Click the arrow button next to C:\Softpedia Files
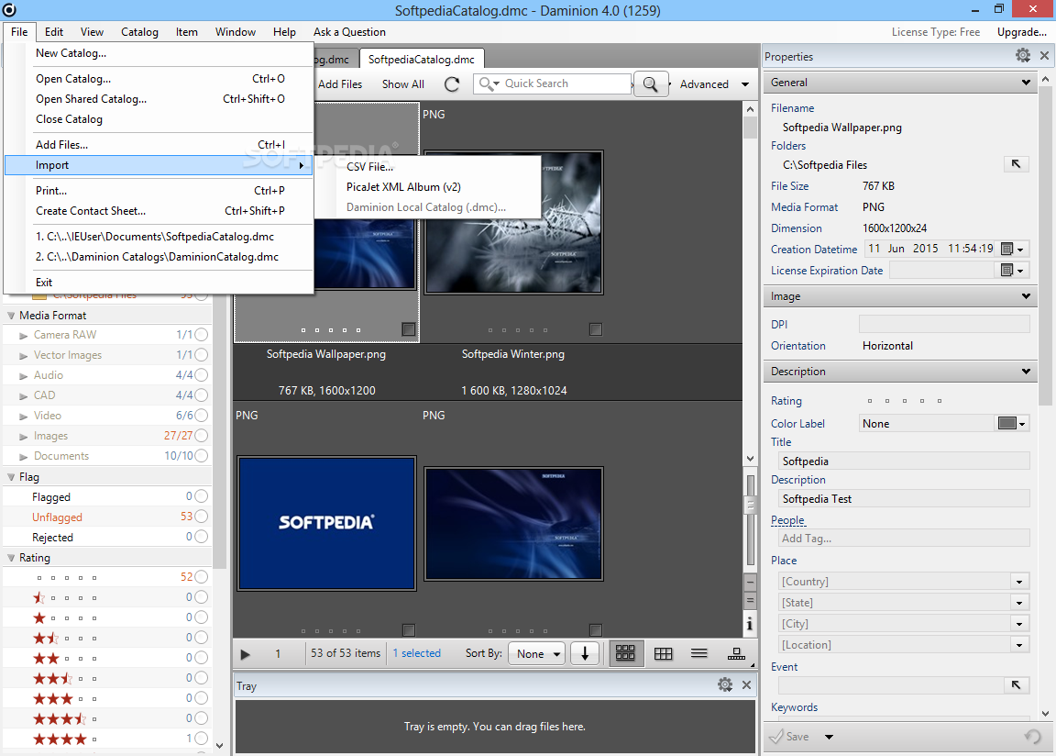Image resolution: width=1056 pixels, height=756 pixels. pos(1017,163)
